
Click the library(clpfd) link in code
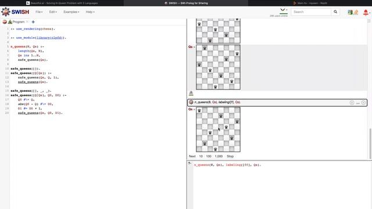pos(49,38)
